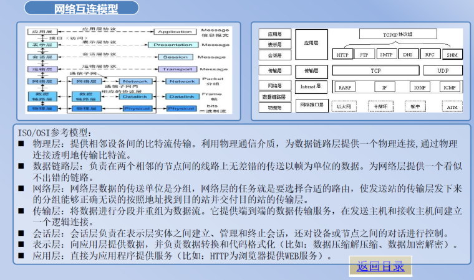Image resolution: width=474 pixels, height=280 pixels.
Task: Click the 网络接口层 box
Action: tap(312, 105)
